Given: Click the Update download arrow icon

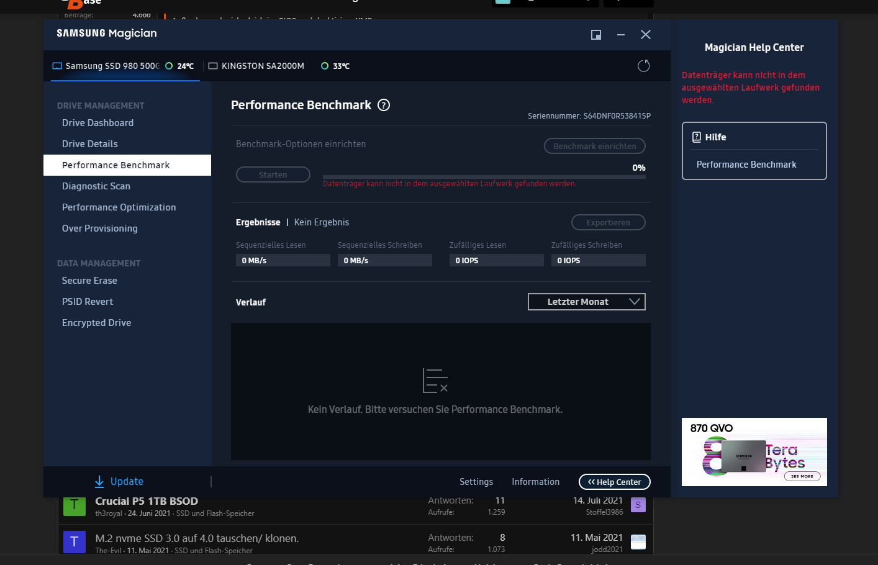Looking at the screenshot, I should (x=99, y=482).
